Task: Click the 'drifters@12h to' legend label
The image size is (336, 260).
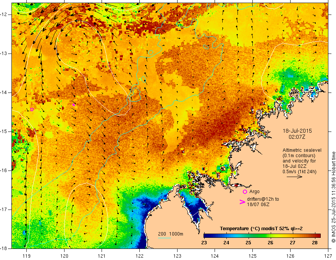Action: tap(263, 199)
